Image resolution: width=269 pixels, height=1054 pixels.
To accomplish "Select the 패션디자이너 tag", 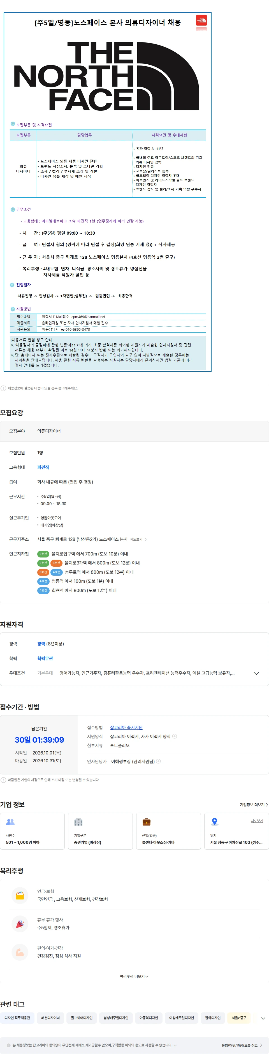I will click(x=50, y=1018).
